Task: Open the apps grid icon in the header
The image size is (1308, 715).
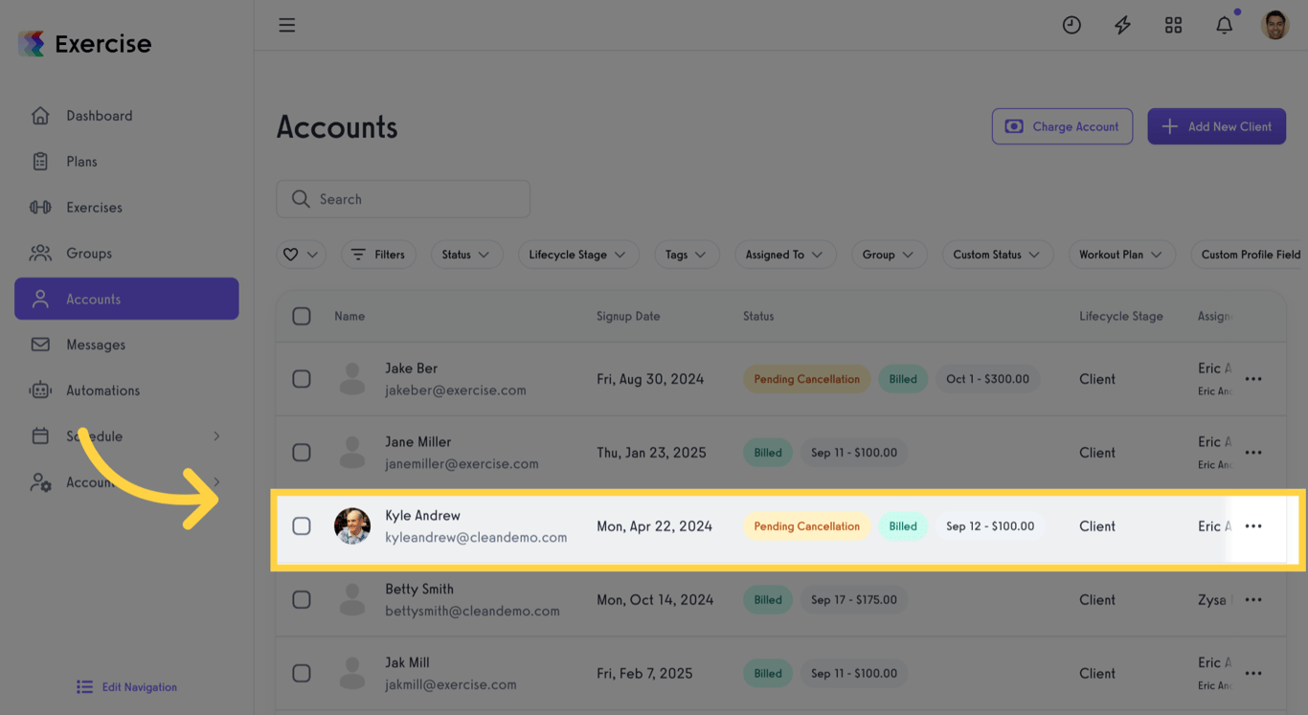Action: [1173, 25]
